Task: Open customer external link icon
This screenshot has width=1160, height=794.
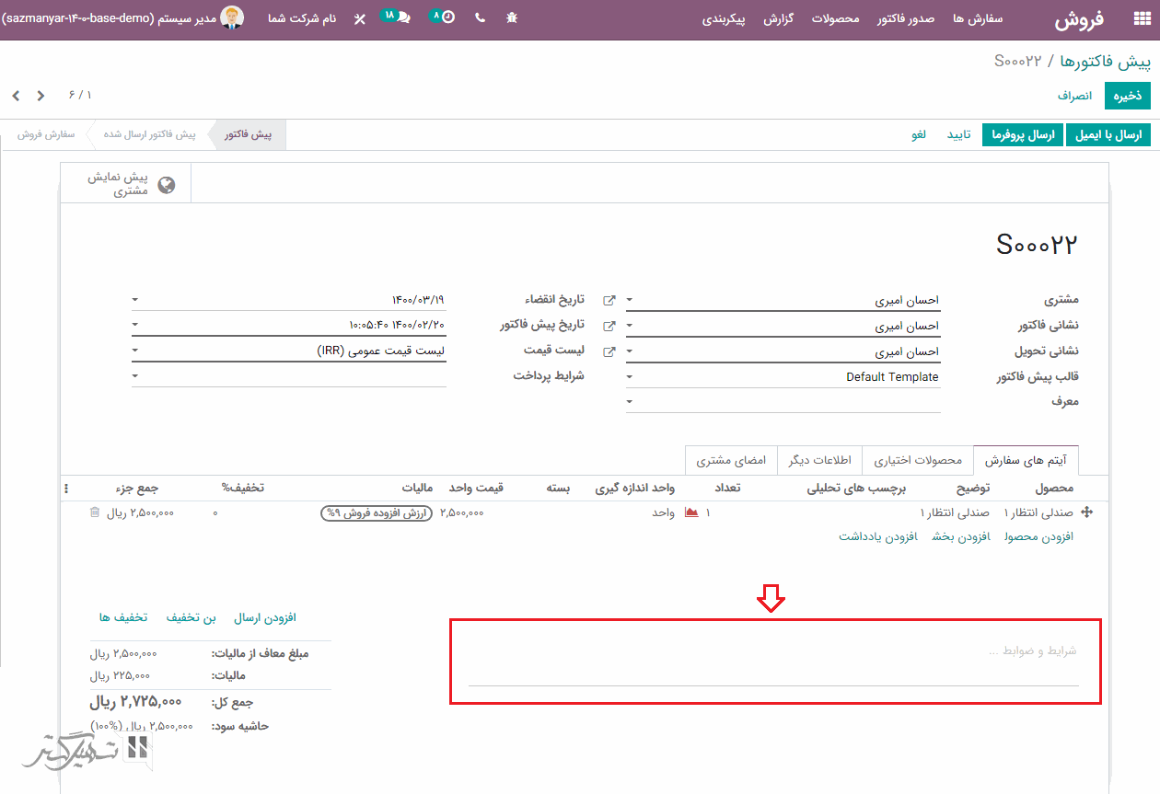Action: click(609, 301)
